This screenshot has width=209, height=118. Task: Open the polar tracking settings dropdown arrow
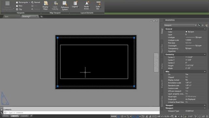click(125, 116)
